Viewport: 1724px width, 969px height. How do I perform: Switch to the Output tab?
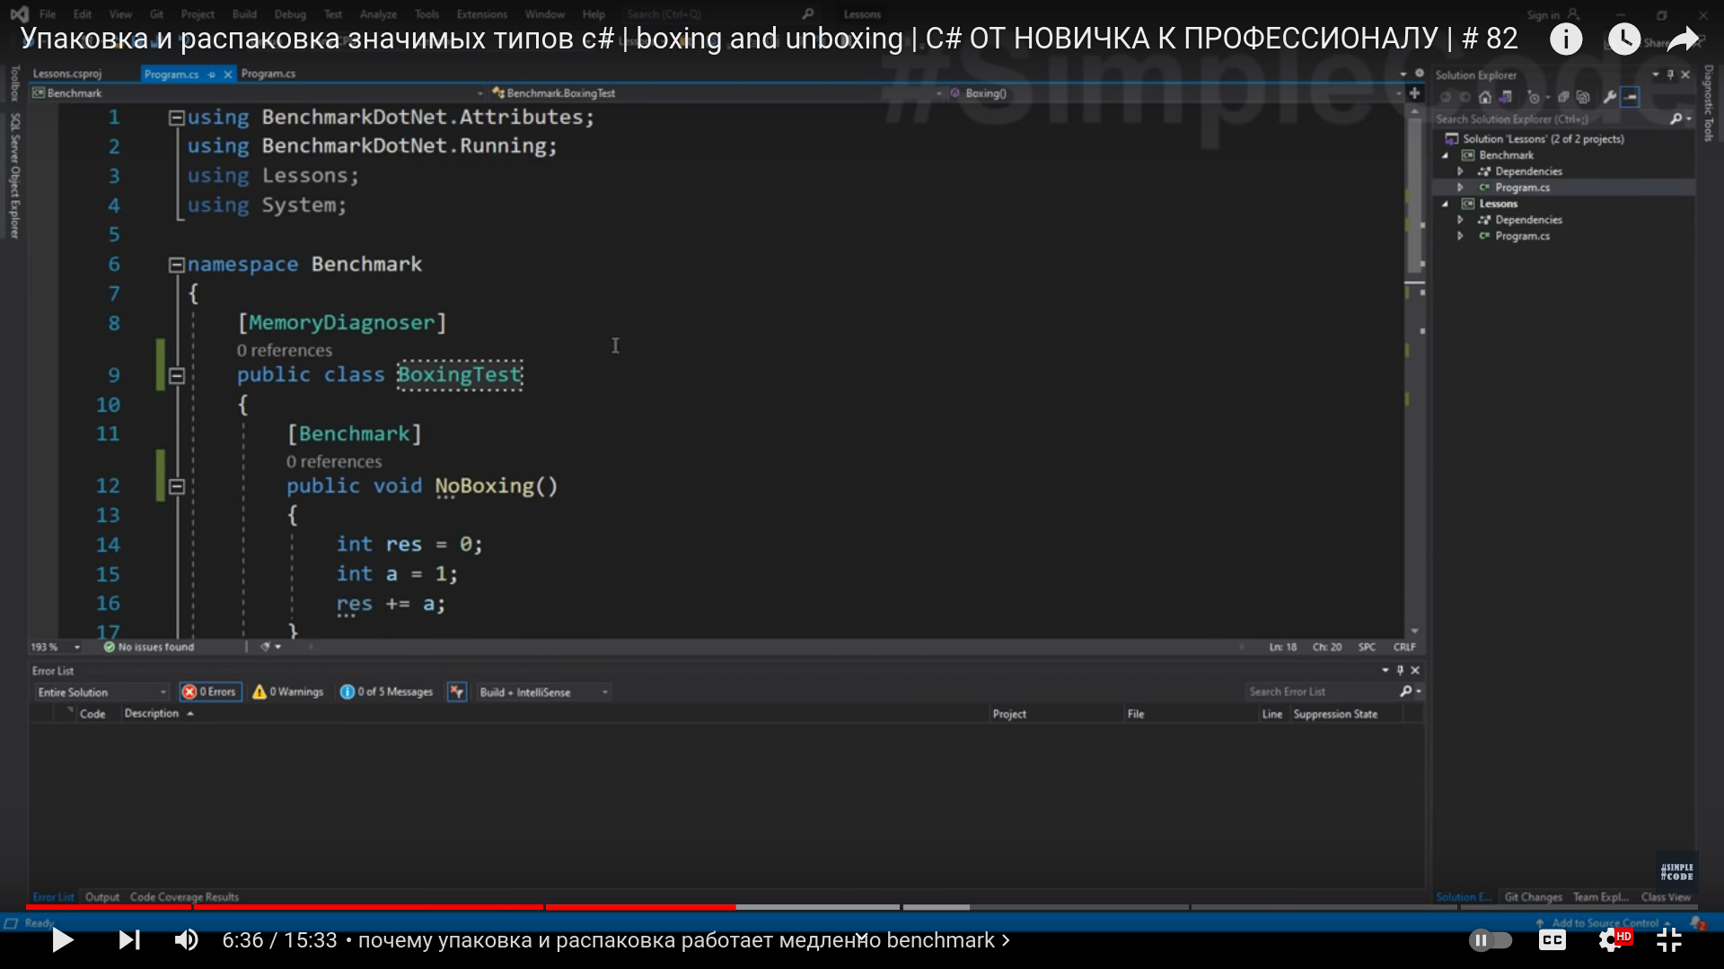pos(101,897)
